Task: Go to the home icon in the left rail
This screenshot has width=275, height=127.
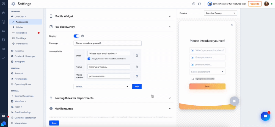Action: pyautogui.click(x=3, y=13)
